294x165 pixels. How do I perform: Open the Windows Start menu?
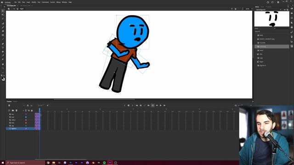click(x=3, y=163)
